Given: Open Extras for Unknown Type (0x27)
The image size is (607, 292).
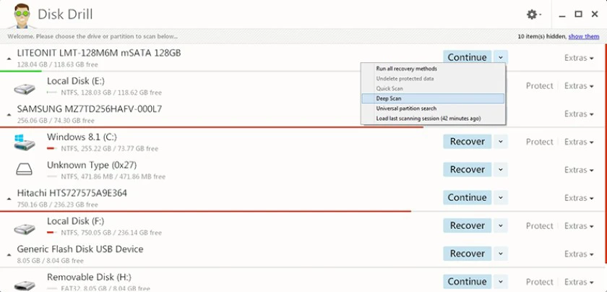Looking at the screenshot, I should point(579,170).
